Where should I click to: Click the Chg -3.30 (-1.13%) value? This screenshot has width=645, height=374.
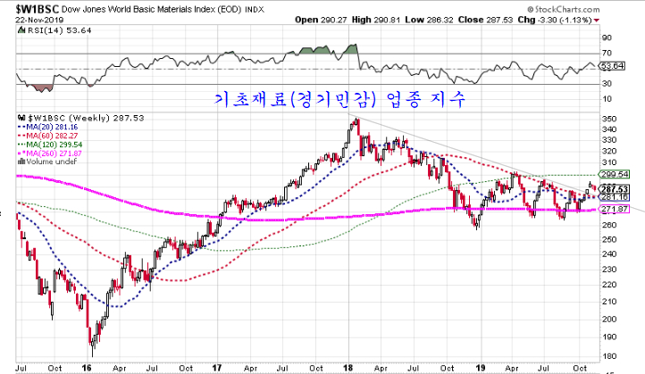554,20
